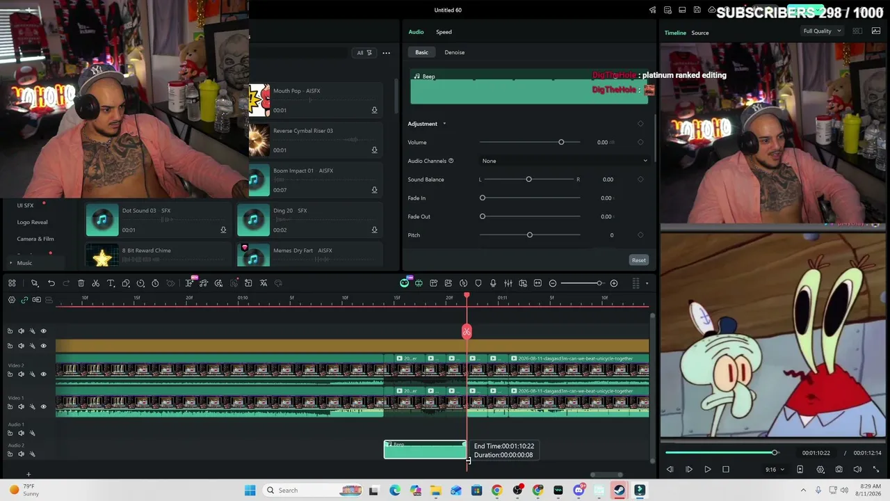Mute the Audio 2 track

[x=21, y=454]
